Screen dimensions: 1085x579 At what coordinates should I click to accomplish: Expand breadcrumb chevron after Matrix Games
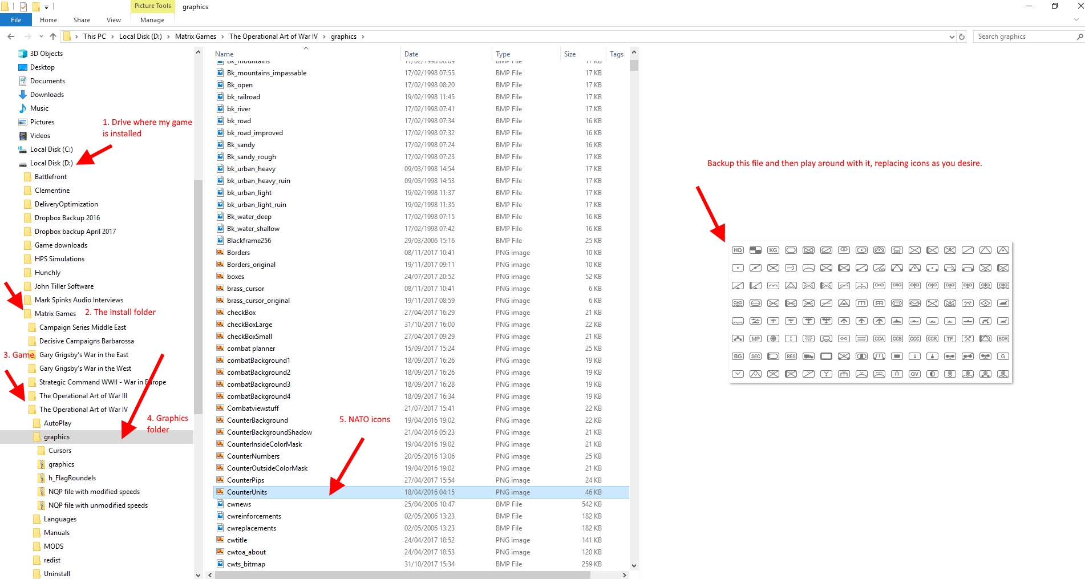click(222, 37)
